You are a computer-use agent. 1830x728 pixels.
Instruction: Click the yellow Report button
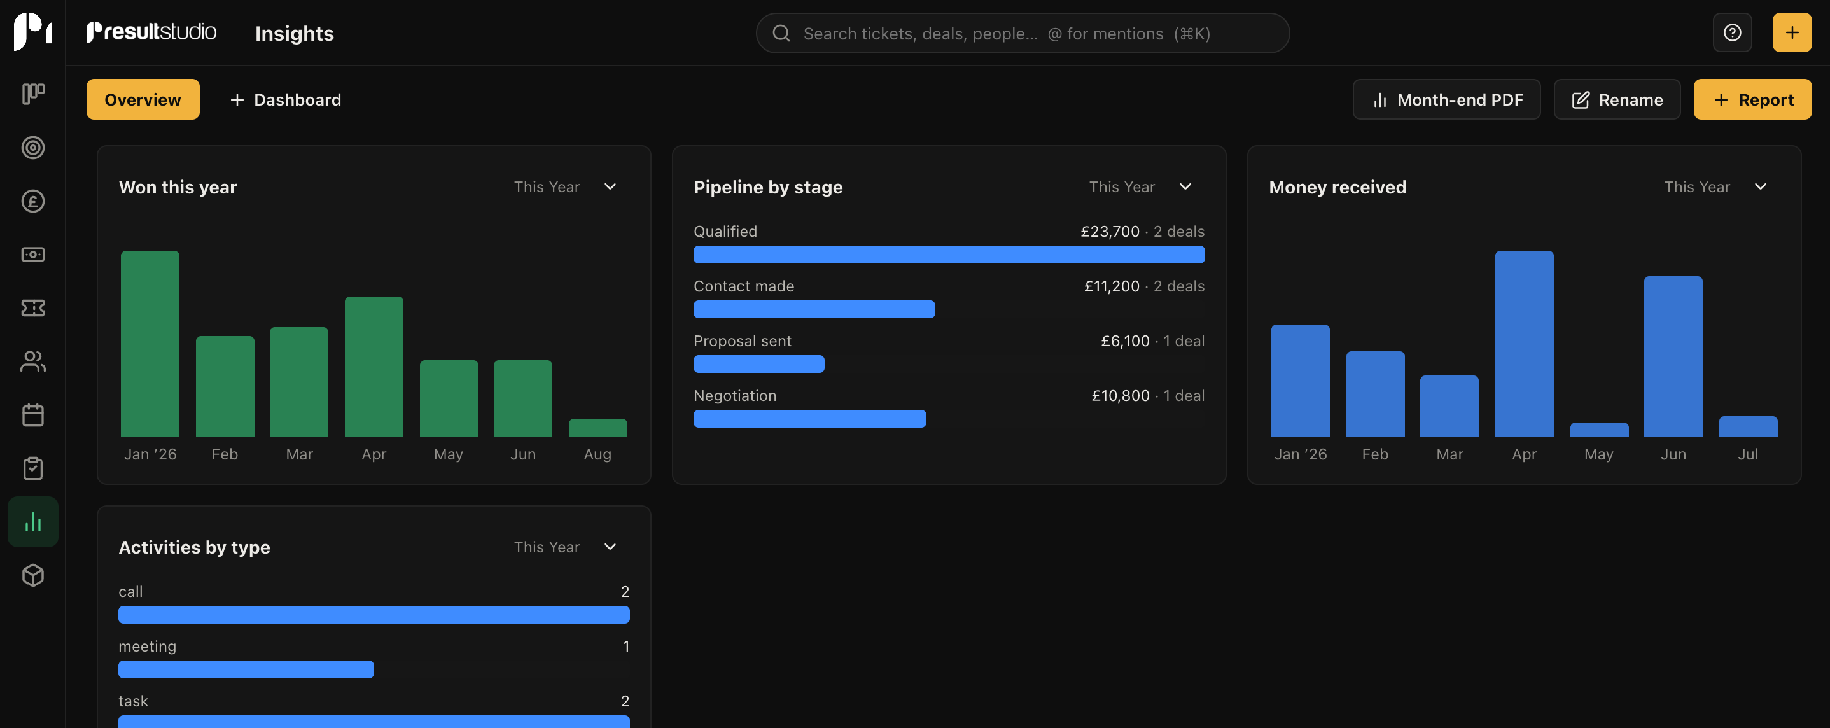1752,99
